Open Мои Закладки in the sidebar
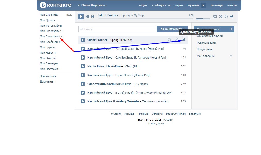 49,63
